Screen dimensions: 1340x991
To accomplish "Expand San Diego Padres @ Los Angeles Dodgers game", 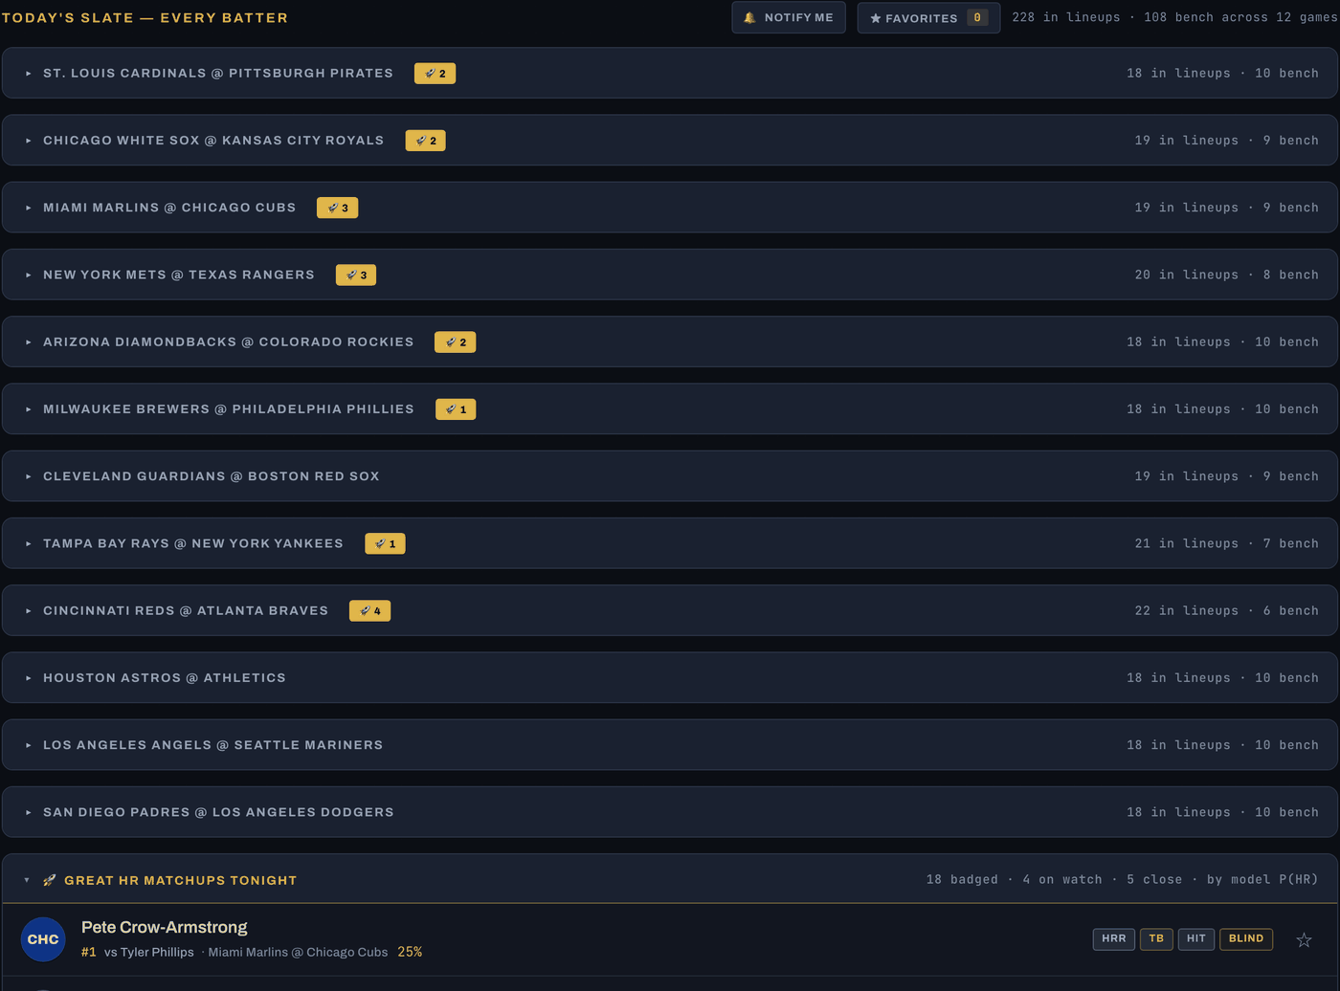I will 670,812.
